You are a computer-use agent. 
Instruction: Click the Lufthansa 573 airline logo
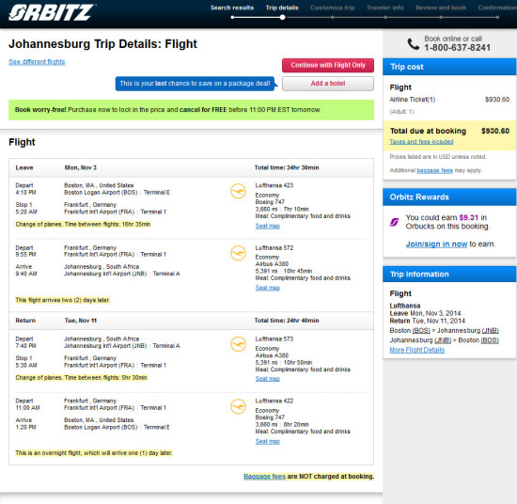pyautogui.click(x=238, y=344)
